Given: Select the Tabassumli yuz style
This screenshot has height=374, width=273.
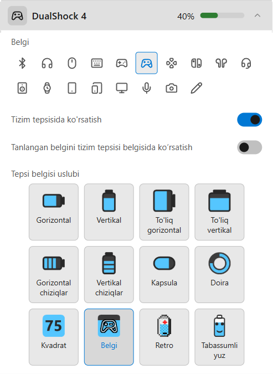Looking at the screenshot, I should pyautogui.click(x=219, y=337).
